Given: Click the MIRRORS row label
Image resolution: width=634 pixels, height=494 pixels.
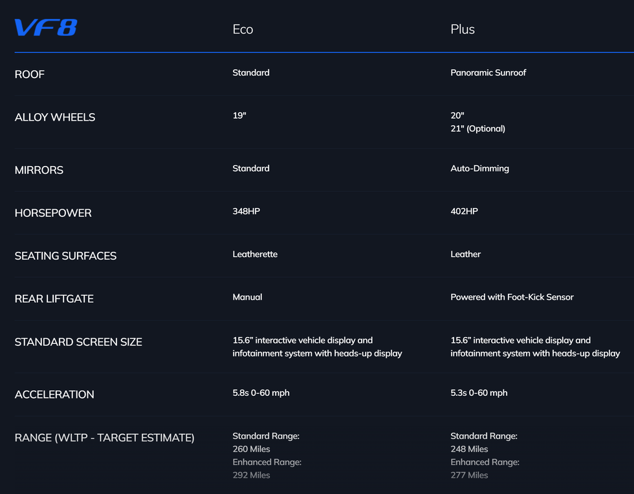Looking at the screenshot, I should click(x=39, y=170).
